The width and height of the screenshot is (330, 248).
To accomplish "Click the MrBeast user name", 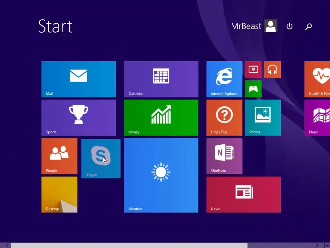I will tap(246, 26).
